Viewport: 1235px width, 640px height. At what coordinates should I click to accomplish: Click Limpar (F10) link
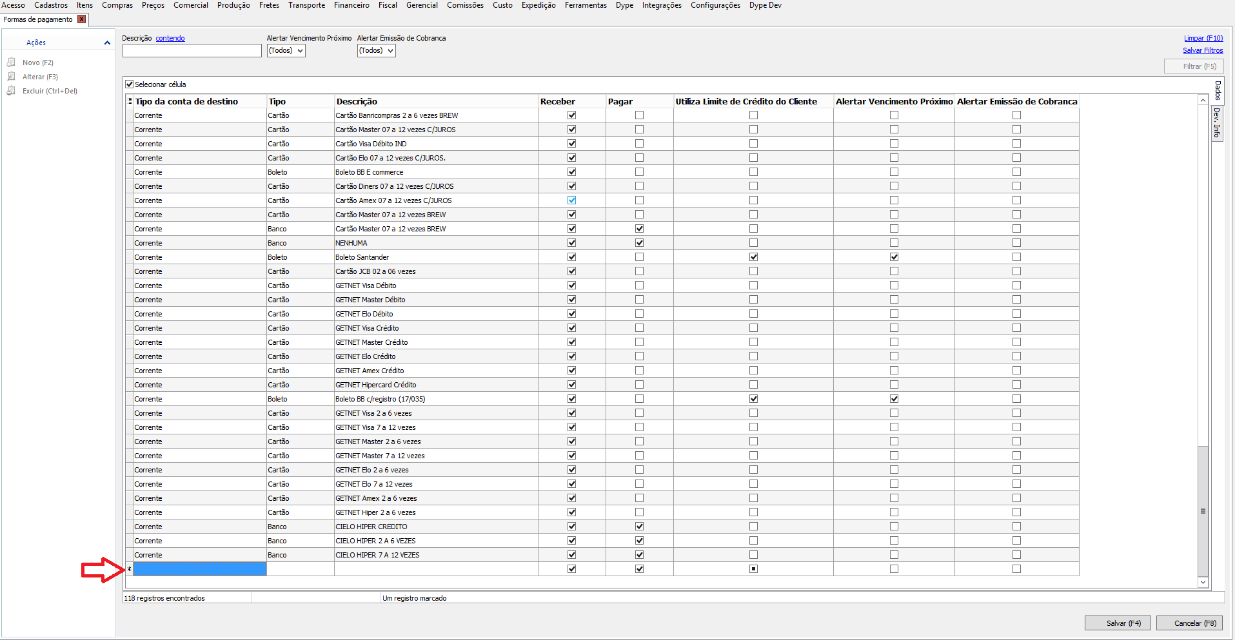1203,38
